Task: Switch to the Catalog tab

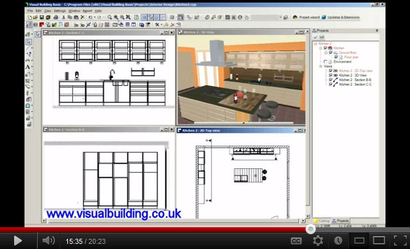Action: [322, 221]
